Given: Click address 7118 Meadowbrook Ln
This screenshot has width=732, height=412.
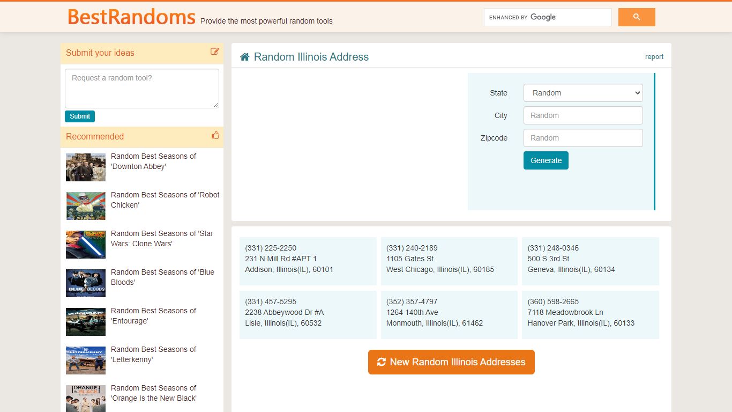Looking at the screenshot, I should (x=565, y=312).
